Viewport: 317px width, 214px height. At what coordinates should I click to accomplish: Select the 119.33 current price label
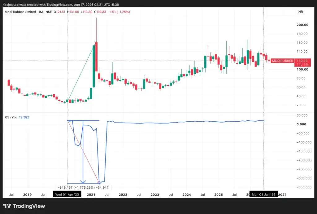pyautogui.click(x=302, y=61)
